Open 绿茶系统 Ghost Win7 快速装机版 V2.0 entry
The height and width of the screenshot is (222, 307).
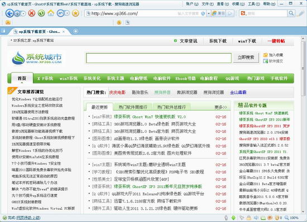coord(150,117)
